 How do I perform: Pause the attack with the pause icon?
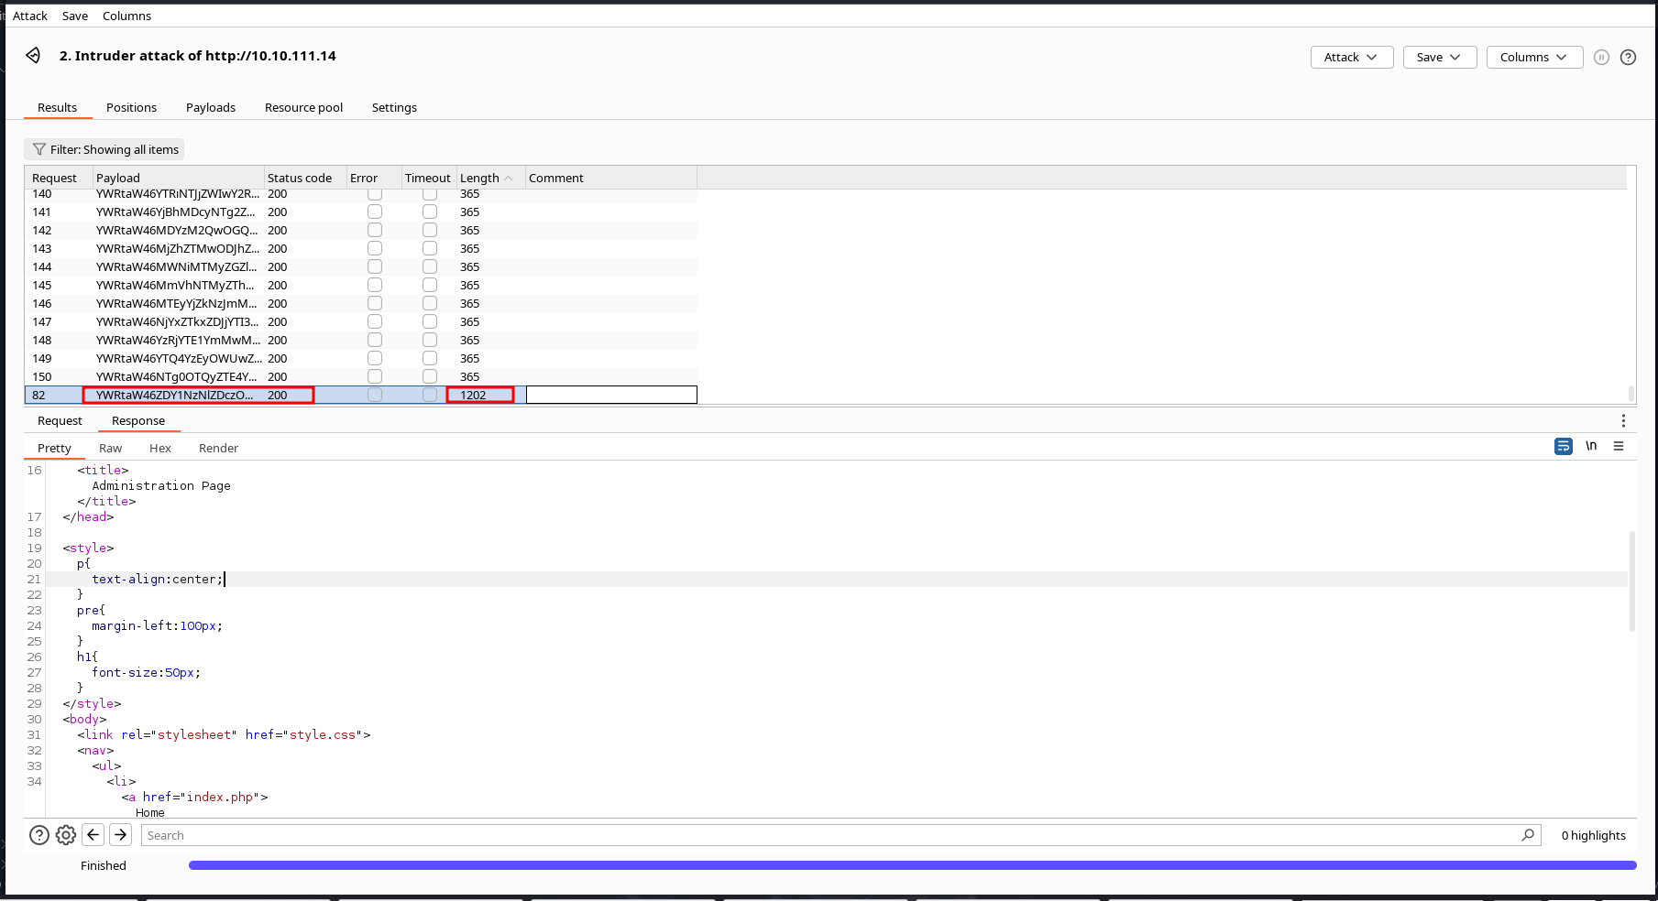click(1601, 57)
